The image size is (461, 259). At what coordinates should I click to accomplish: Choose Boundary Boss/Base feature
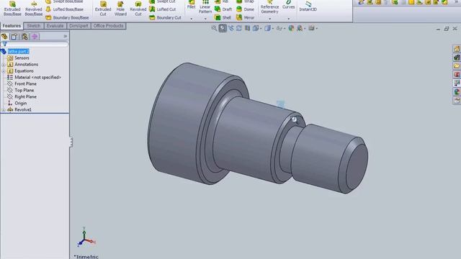67,17
